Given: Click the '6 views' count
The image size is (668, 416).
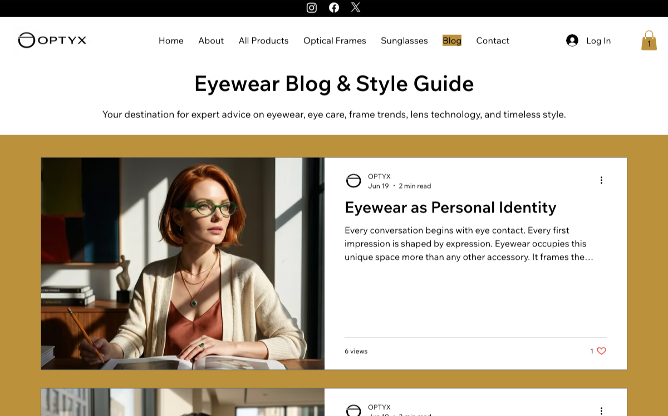Looking at the screenshot, I should click(356, 351).
